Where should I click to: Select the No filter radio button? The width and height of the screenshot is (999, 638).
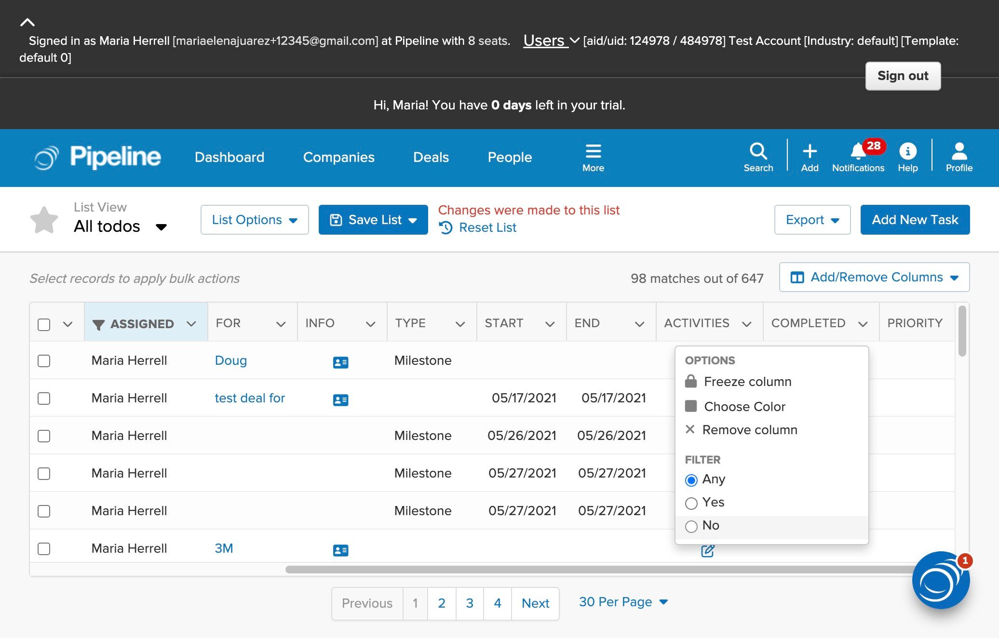click(691, 526)
